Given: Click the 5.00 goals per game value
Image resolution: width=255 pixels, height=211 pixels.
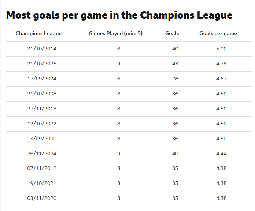Looking at the screenshot, I should tap(221, 49).
